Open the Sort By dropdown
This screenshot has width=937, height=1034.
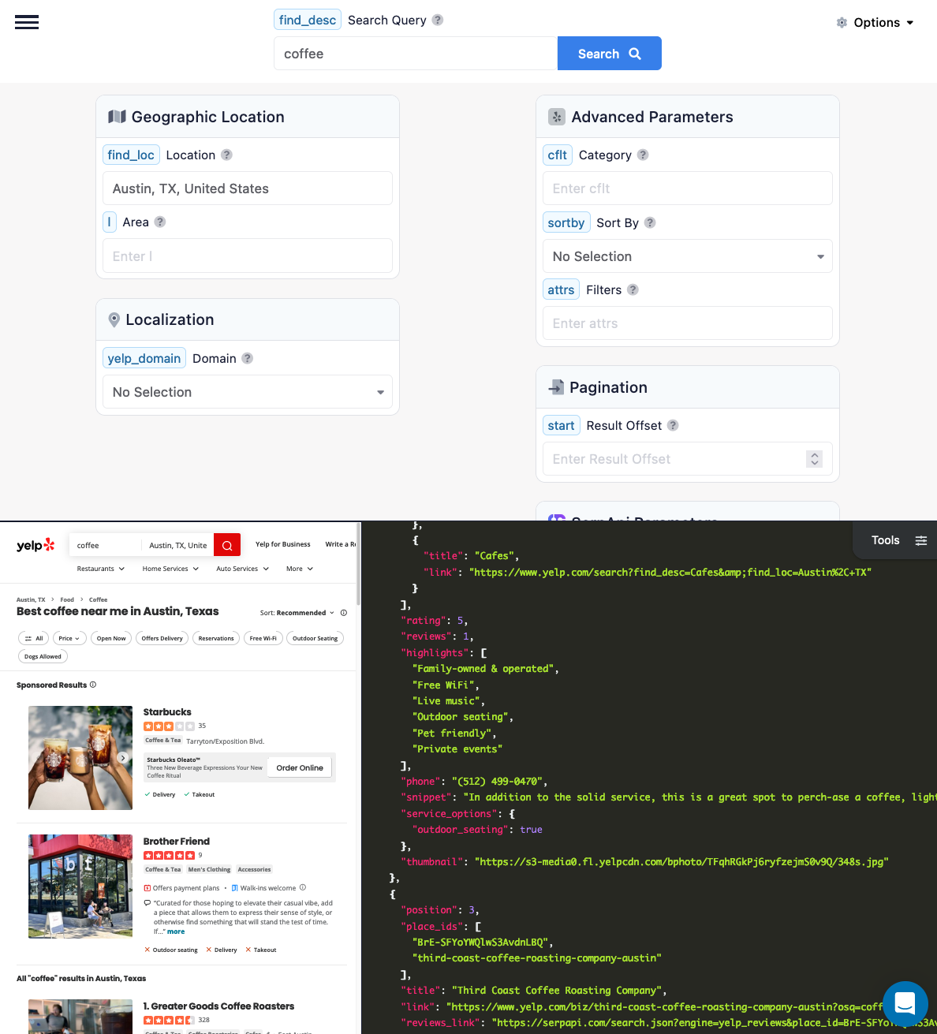688,256
